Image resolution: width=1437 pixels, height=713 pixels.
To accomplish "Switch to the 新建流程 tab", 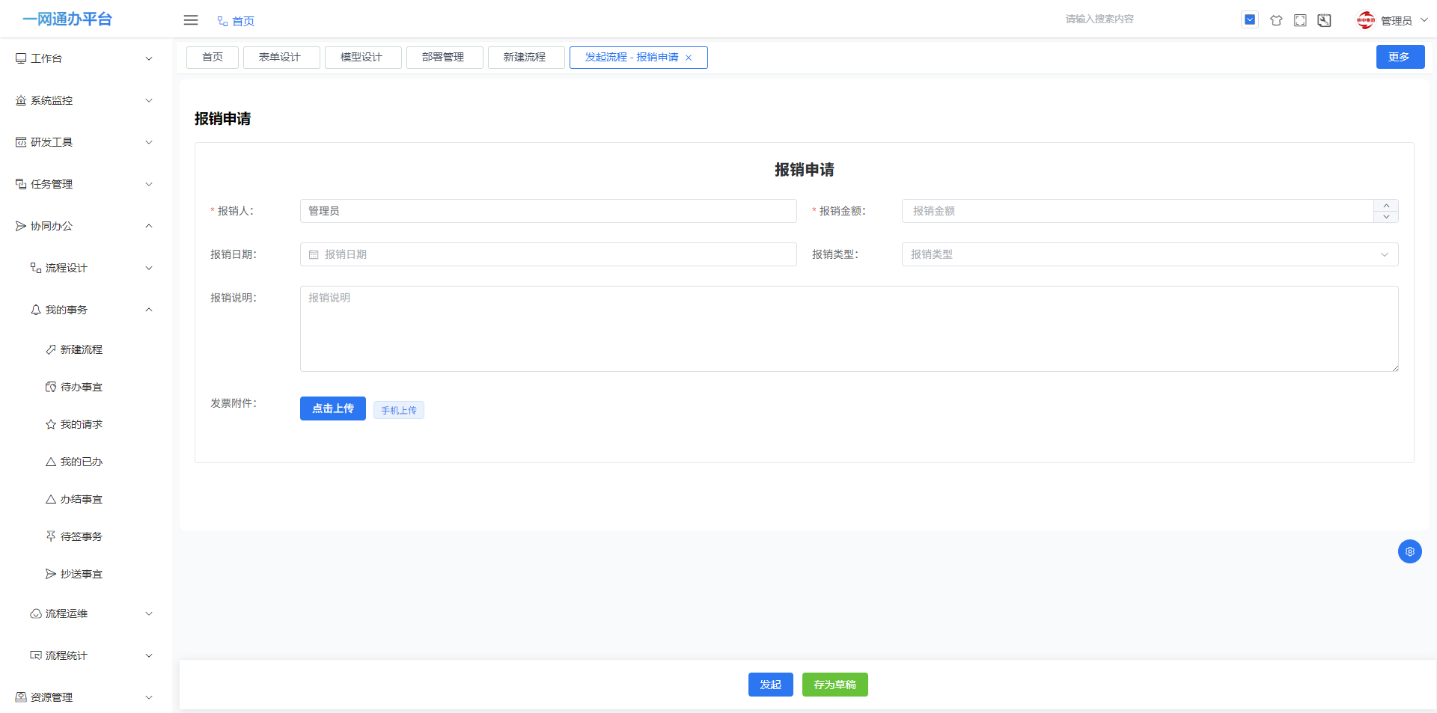I will (x=525, y=58).
